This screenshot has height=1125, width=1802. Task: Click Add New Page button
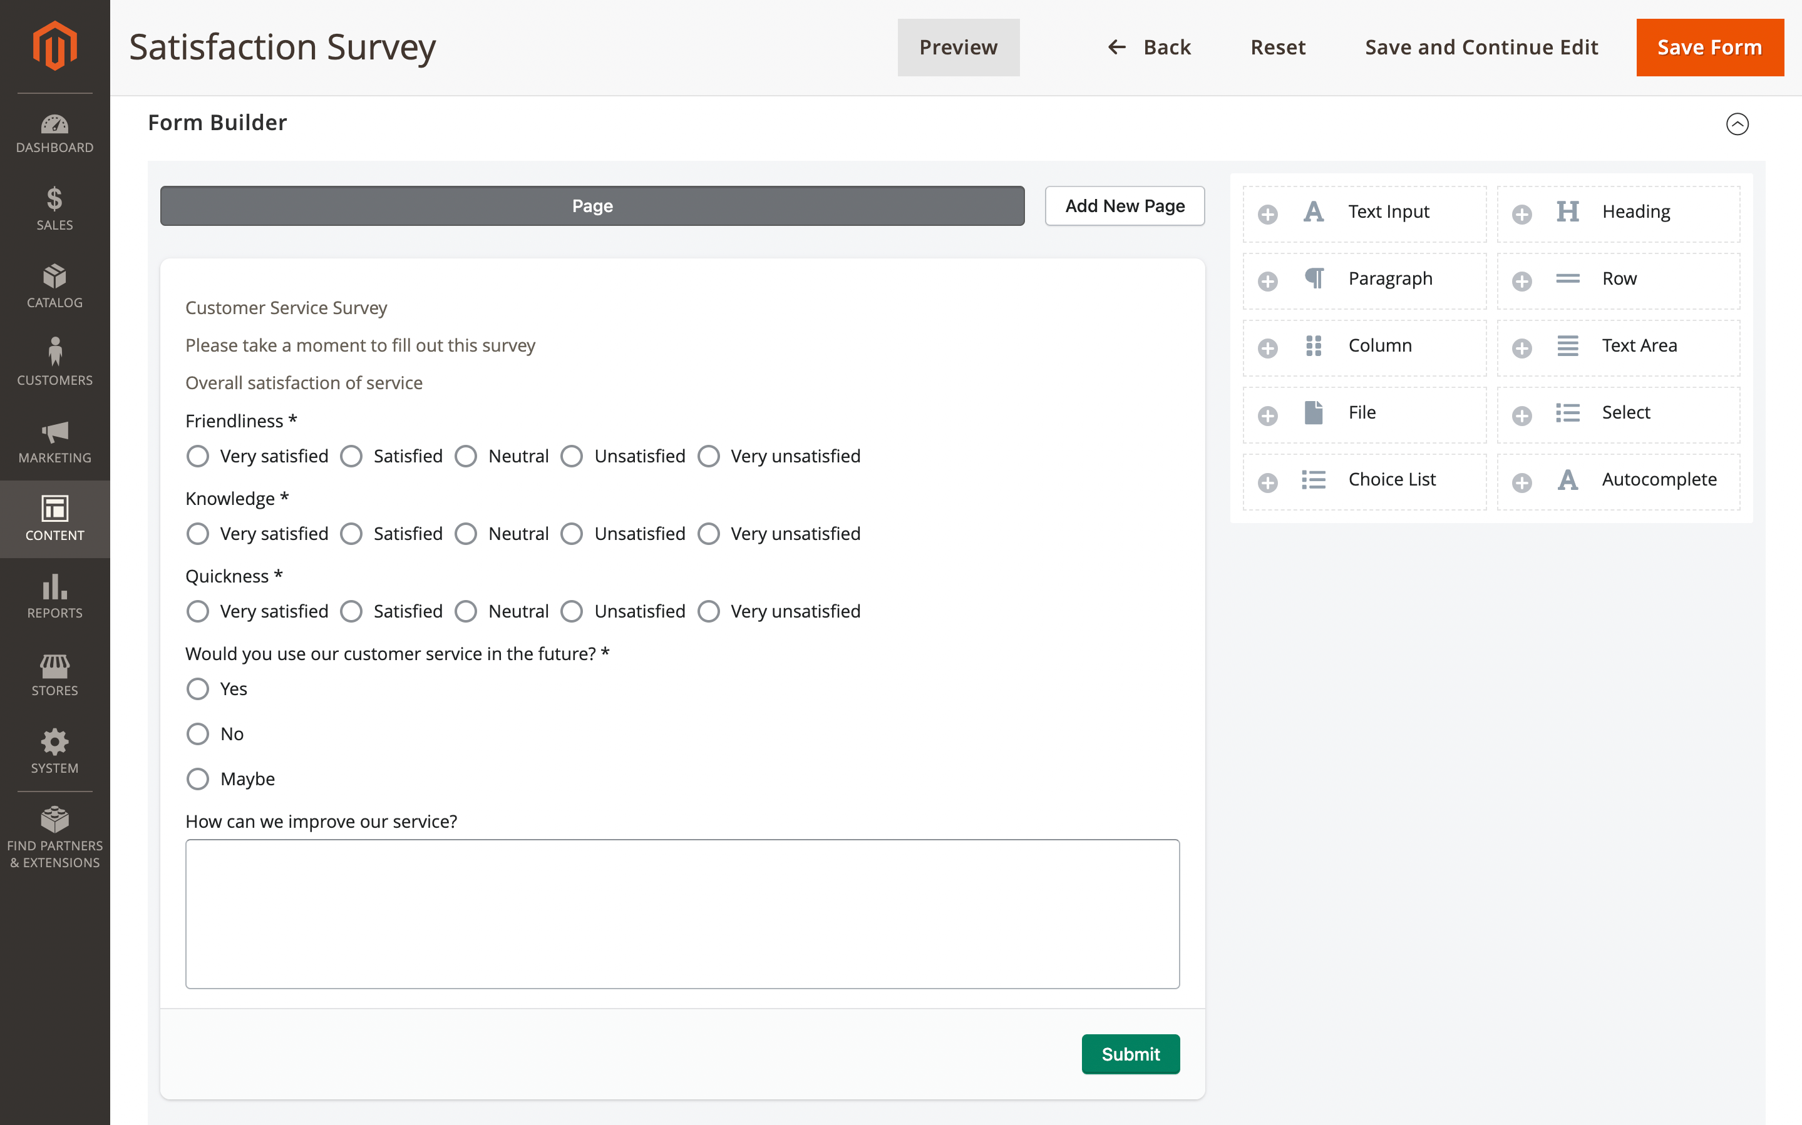pyautogui.click(x=1124, y=206)
